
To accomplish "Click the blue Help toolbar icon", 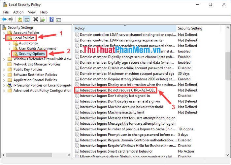I will (x=52, y=19).
